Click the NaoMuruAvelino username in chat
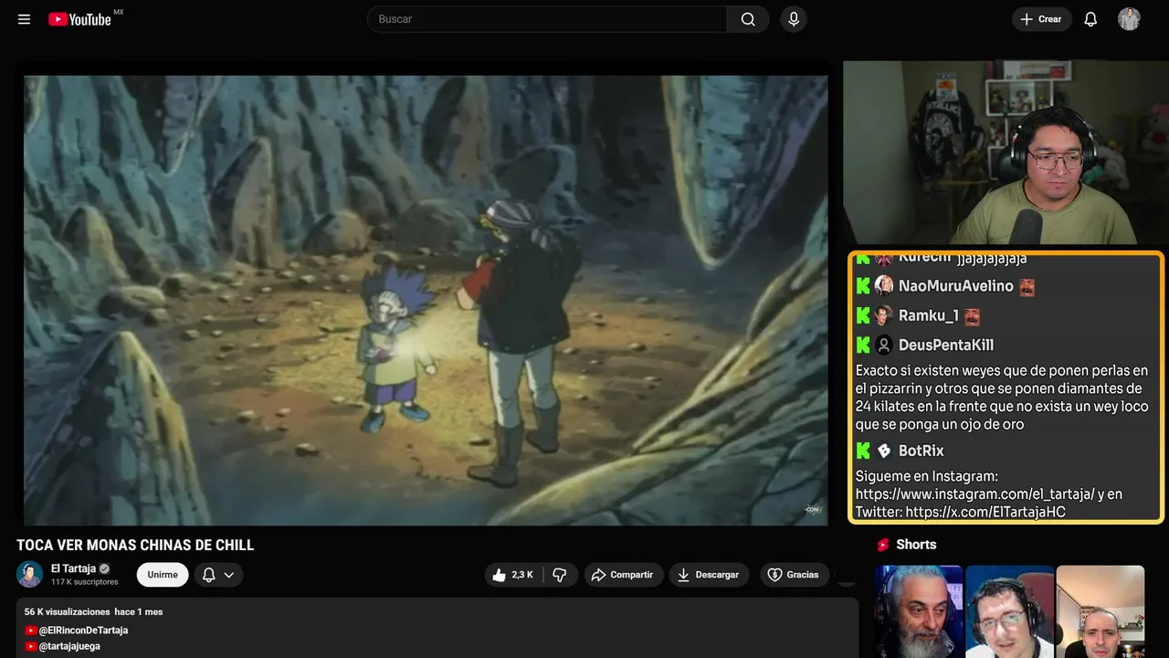 [x=956, y=286]
